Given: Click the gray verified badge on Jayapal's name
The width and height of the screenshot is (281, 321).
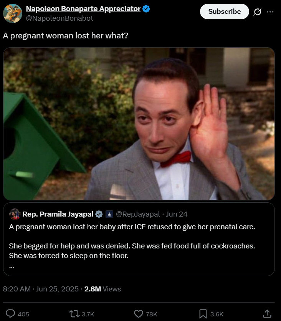Looking at the screenshot, I should pos(99,214).
